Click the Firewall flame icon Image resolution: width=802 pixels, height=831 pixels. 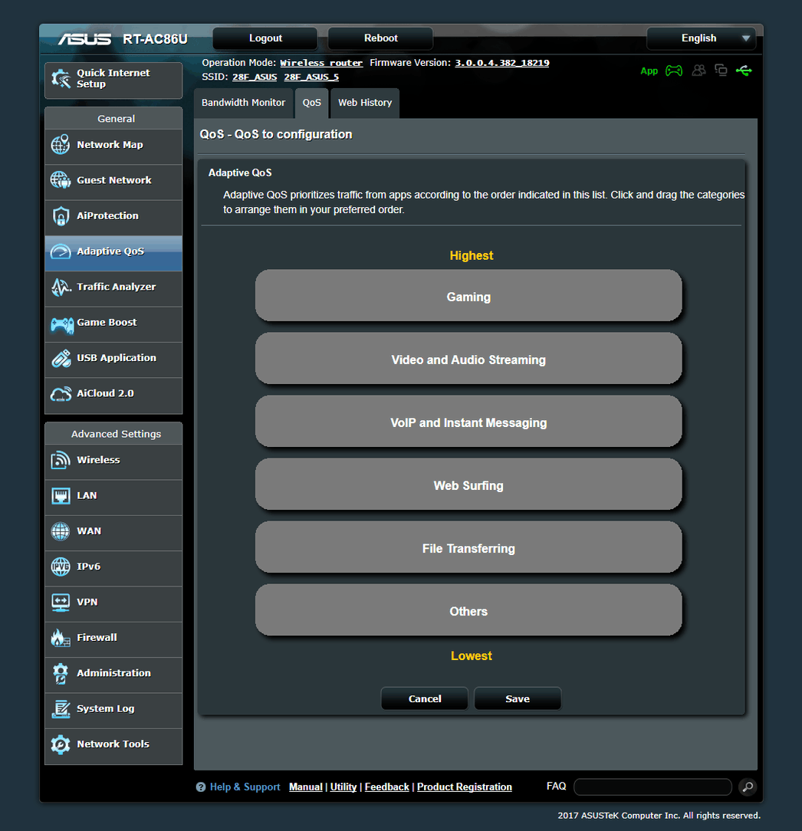click(x=61, y=638)
